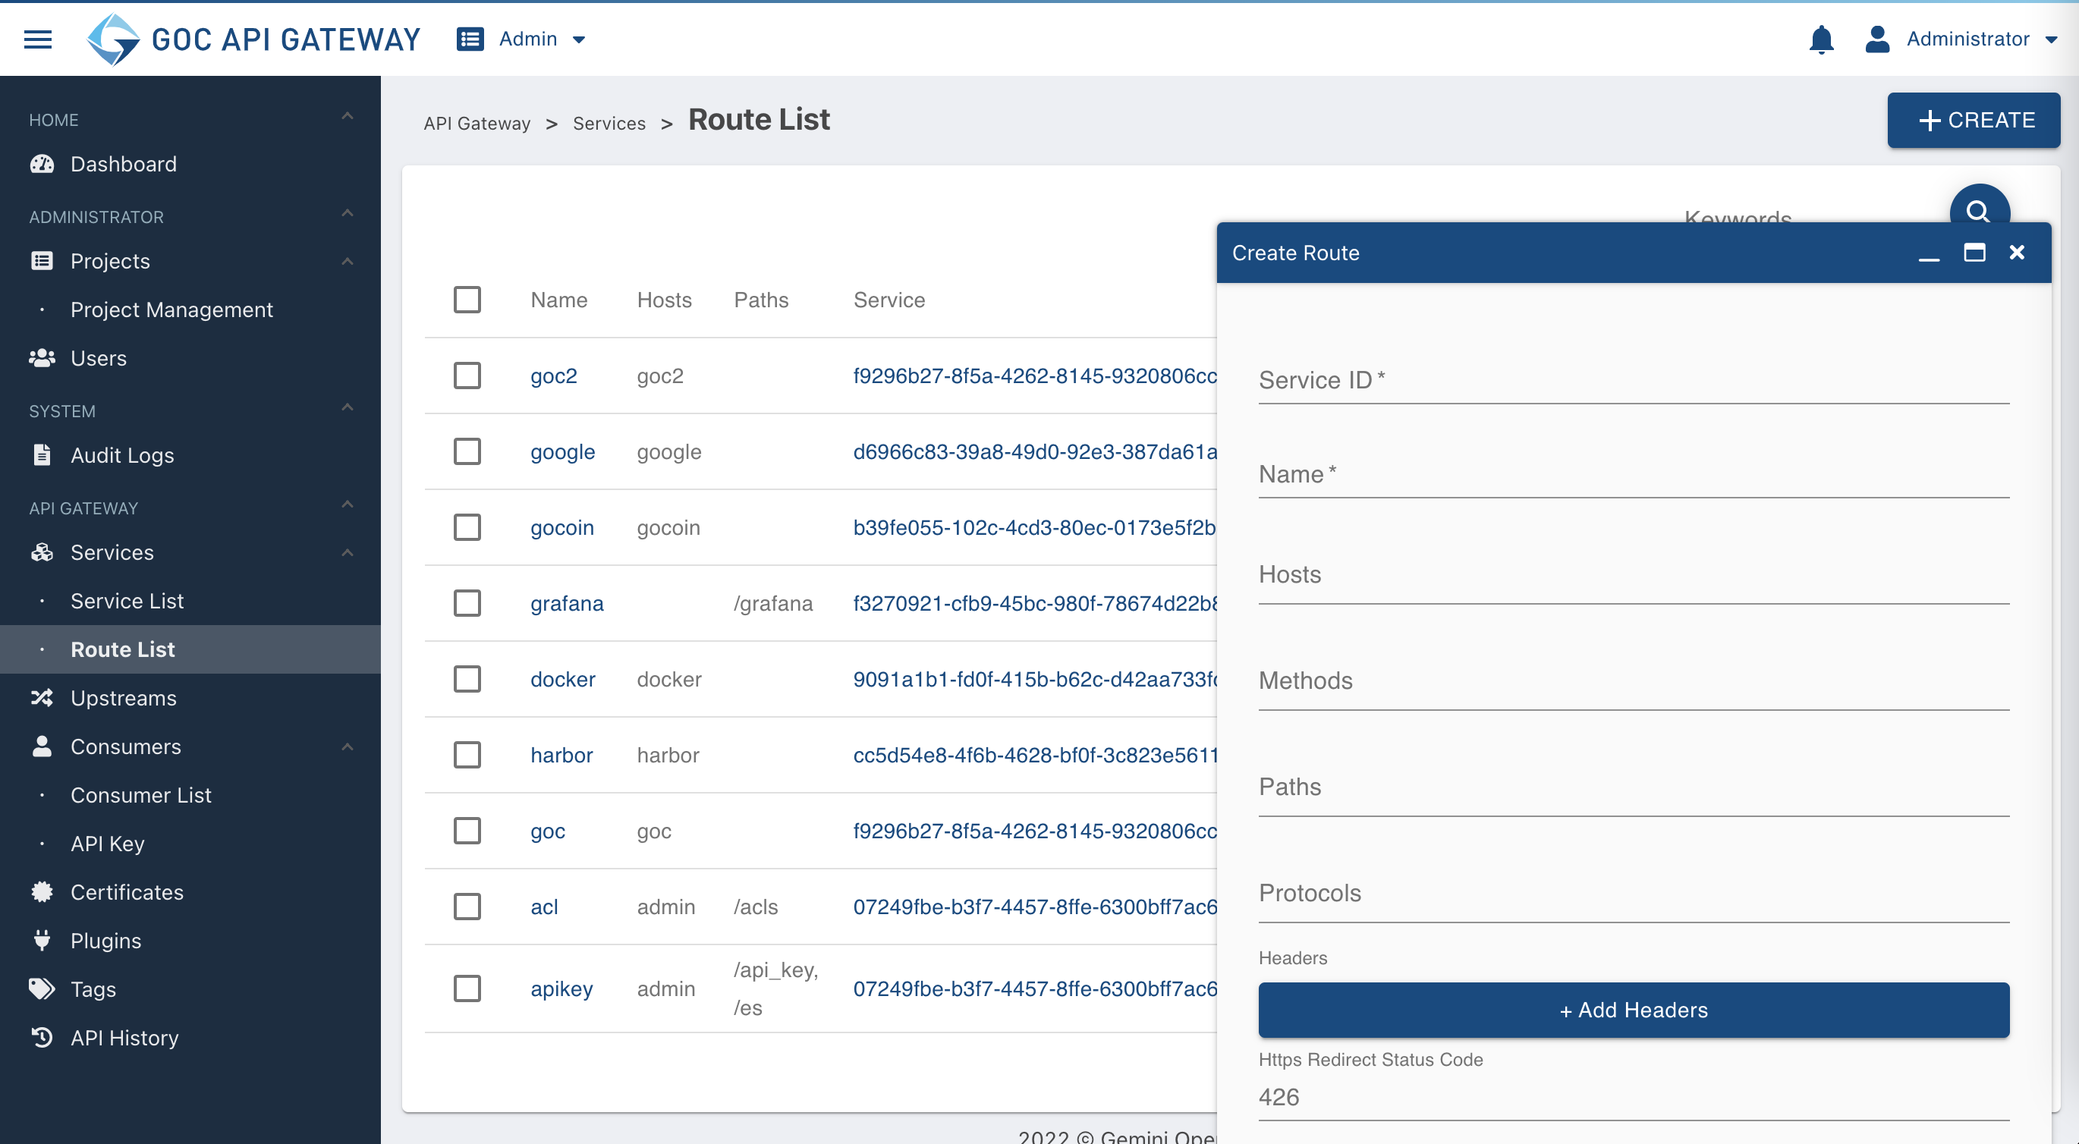The width and height of the screenshot is (2079, 1144).
Task: Check the goc2 route row
Action: pos(467,376)
